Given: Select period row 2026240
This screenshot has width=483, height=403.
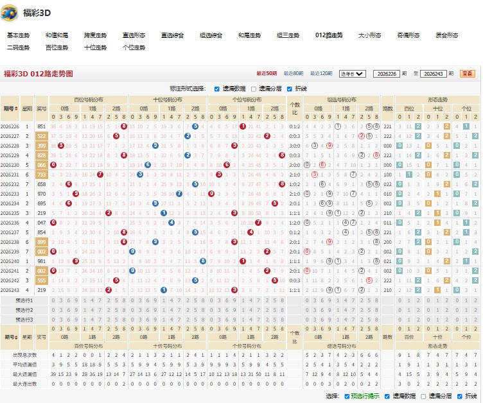Looking at the screenshot, I should [x=10, y=261].
